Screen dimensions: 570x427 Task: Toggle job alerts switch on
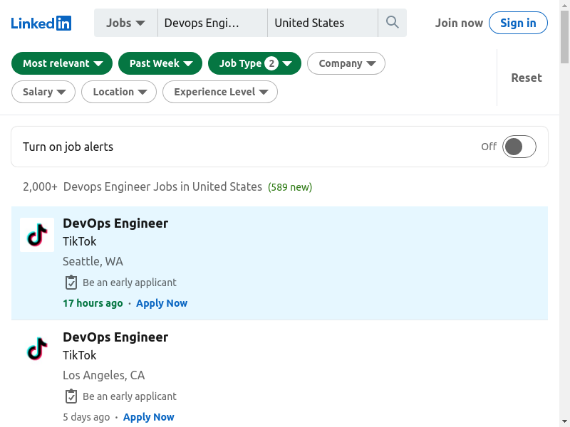click(519, 147)
